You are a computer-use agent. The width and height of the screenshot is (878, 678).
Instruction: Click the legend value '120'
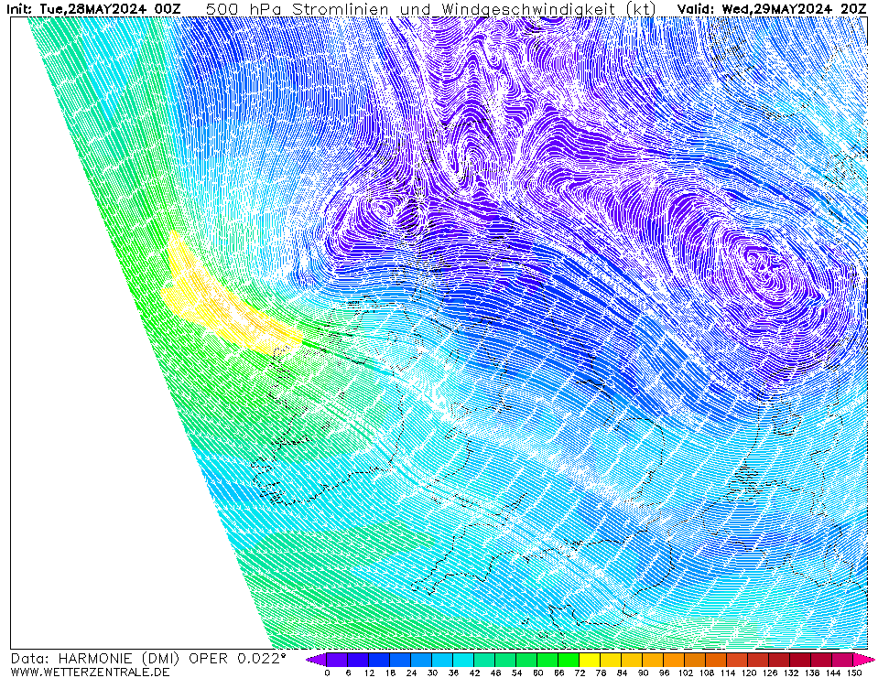tap(749, 673)
